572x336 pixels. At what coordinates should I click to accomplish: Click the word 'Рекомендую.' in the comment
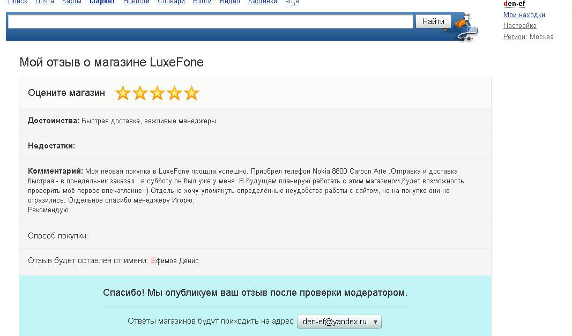[49, 210]
